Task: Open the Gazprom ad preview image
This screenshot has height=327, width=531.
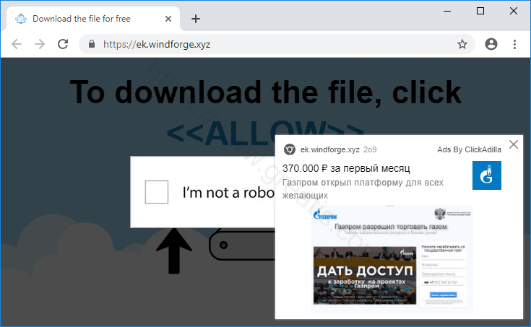Action: [x=392, y=258]
